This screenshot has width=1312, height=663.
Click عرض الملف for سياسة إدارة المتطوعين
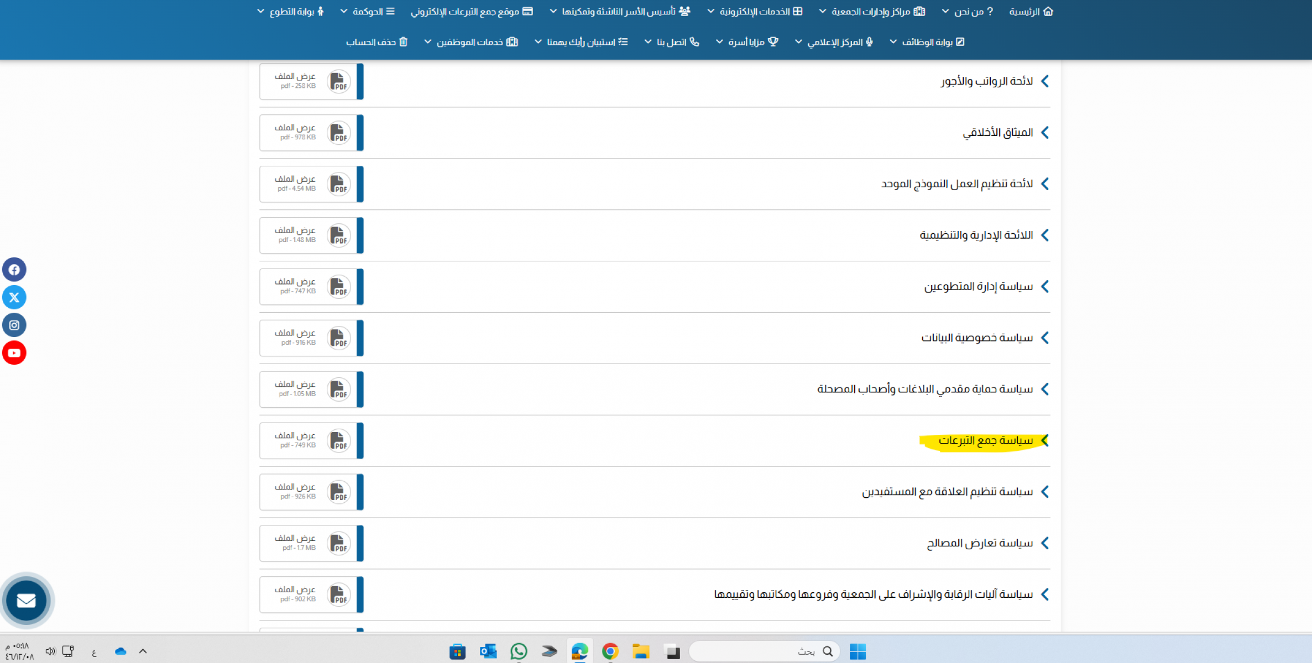coord(295,282)
